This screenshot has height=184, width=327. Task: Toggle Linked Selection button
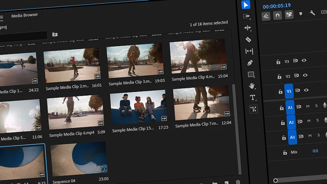pos(289,15)
